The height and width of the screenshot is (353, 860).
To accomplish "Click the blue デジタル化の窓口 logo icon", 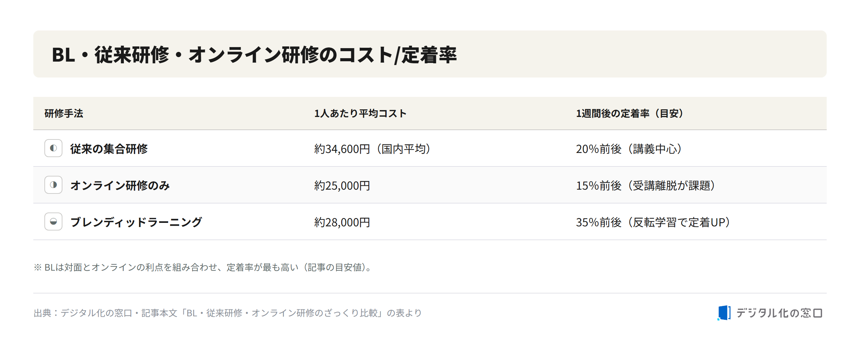I will pyautogui.click(x=724, y=313).
